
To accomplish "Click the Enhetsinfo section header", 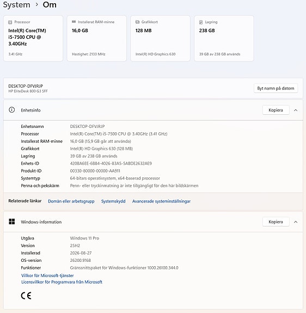I will pyautogui.click(x=153, y=110).
